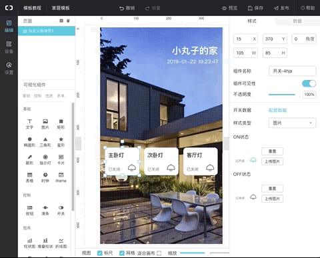
Task: Toggle the 网格 grid checkbox
Action: coord(121,253)
